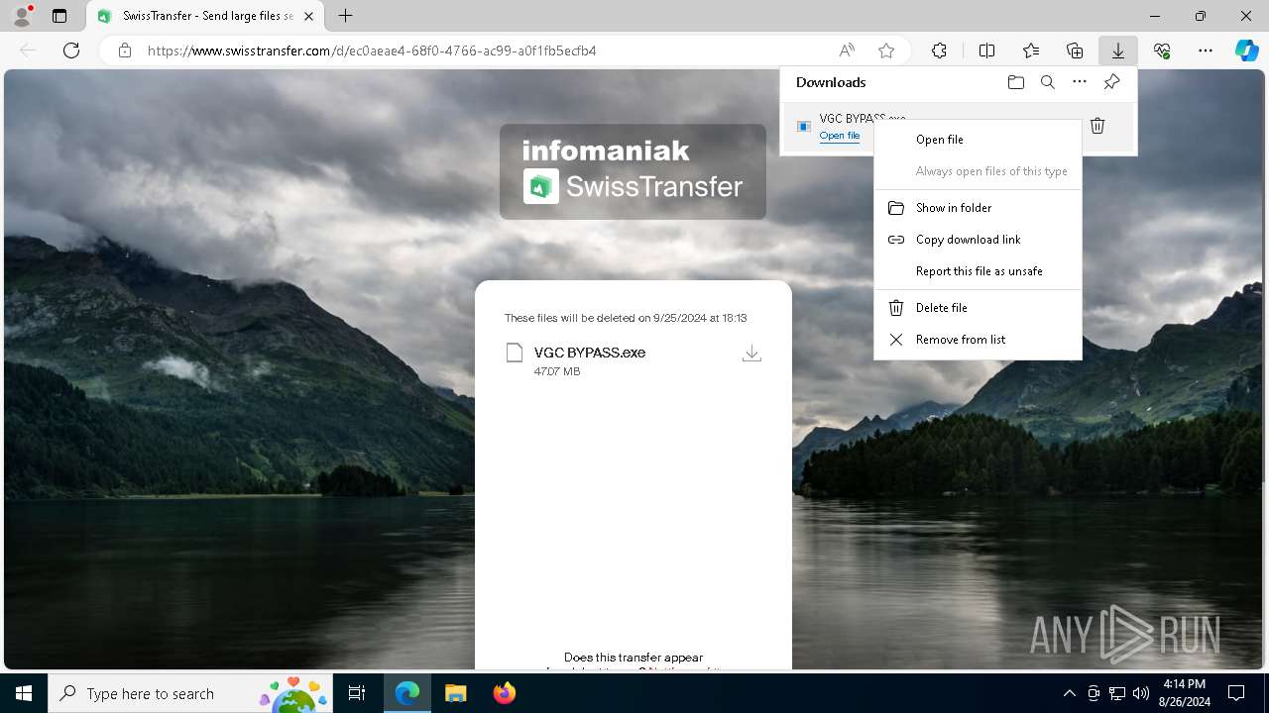The image size is (1269, 713).
Task: Click deletion date notice text
Action: point(626,318)
